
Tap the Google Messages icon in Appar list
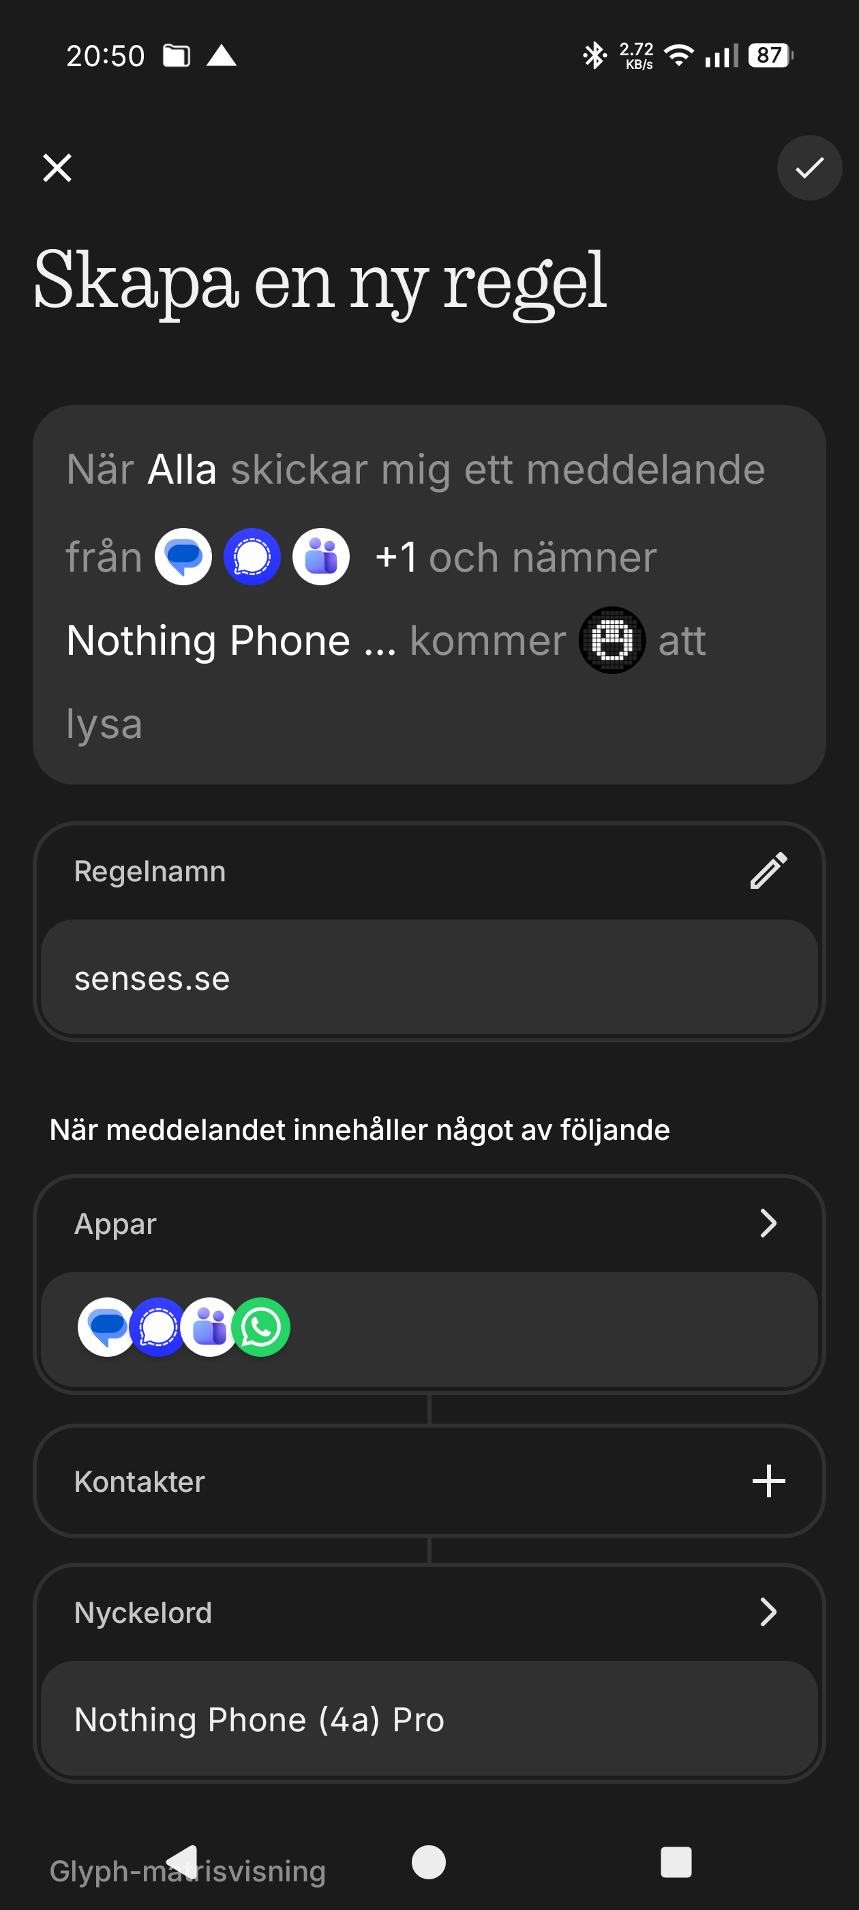click(x=106, y=1327)
